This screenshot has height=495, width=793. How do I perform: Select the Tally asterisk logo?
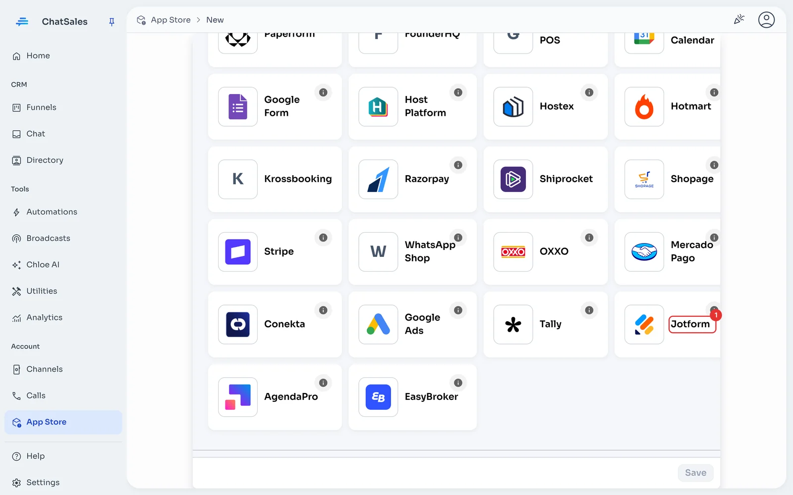pos(513,324)
